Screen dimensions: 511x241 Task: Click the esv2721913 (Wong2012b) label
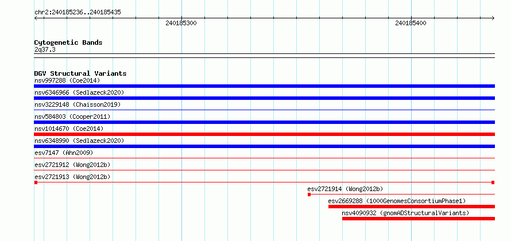72,177
